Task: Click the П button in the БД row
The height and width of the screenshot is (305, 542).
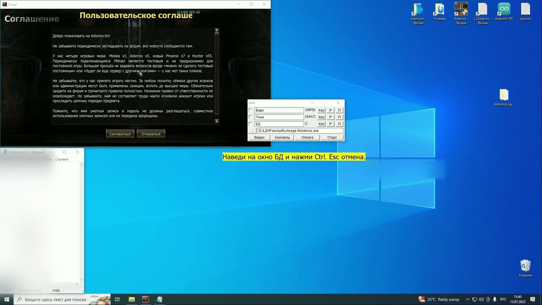Action: 339,124
